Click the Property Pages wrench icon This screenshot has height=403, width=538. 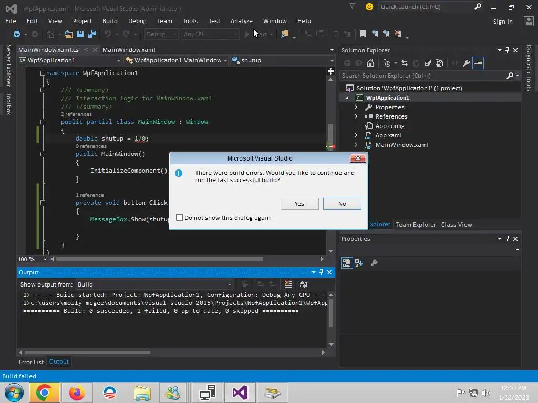click(374, 263)
